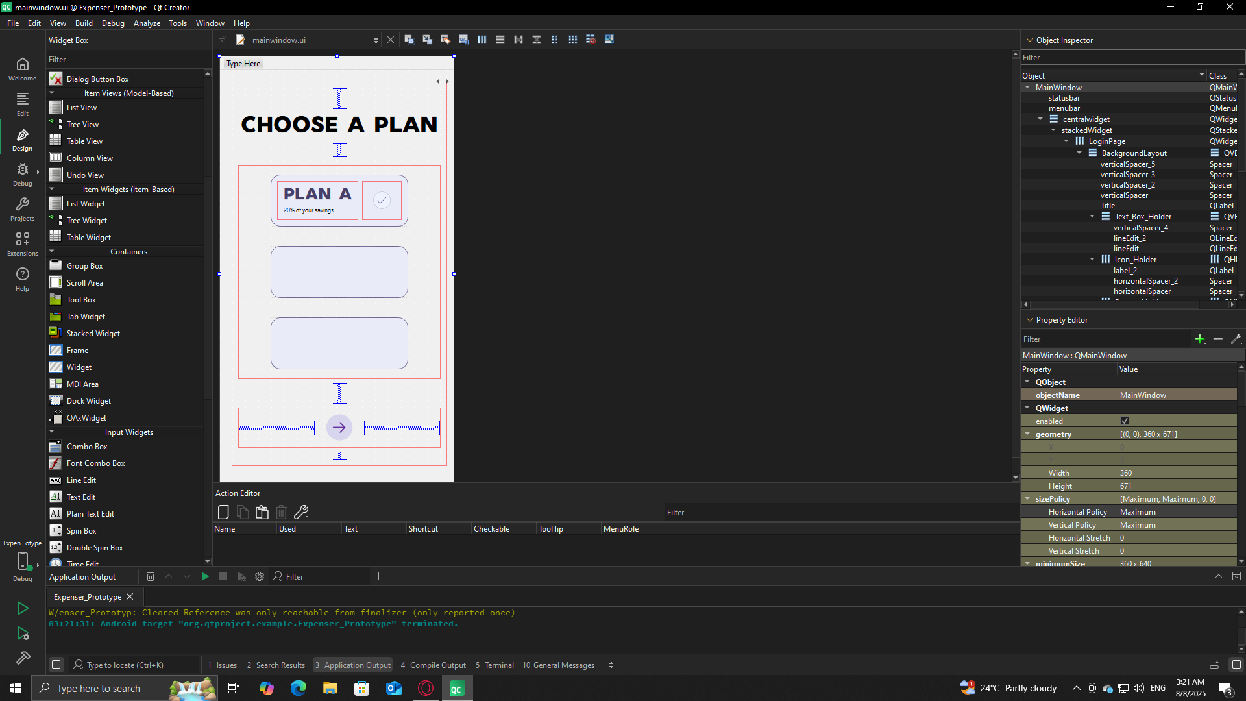This screenshot has width=1246, height=701.
Task: Click Edit Tab Order toolbar icon
Action: click(463, 40)
